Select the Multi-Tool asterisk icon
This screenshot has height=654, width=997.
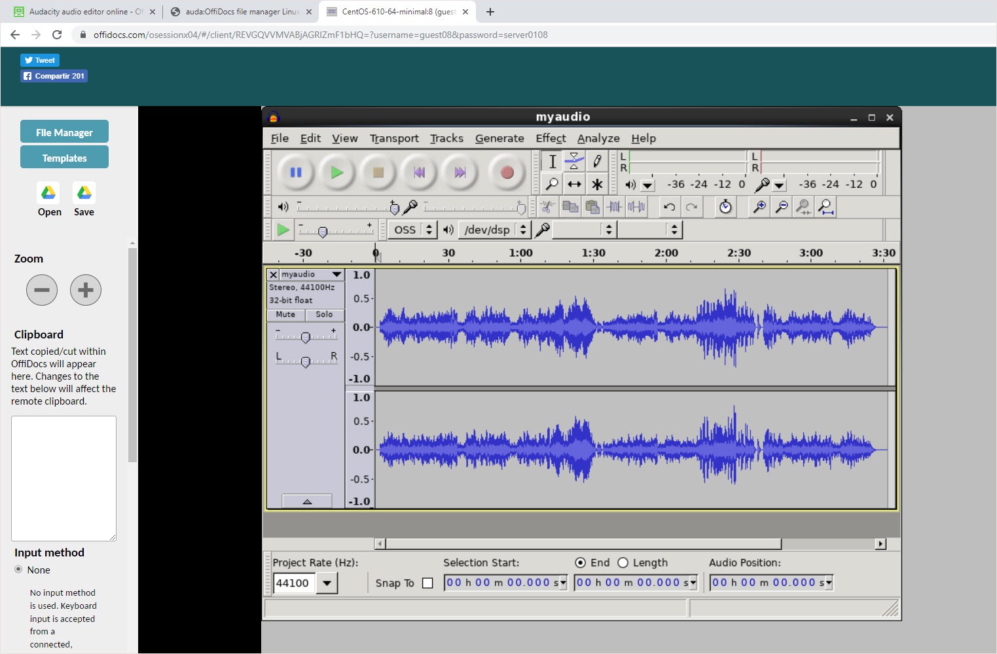[x=596, y=184]
